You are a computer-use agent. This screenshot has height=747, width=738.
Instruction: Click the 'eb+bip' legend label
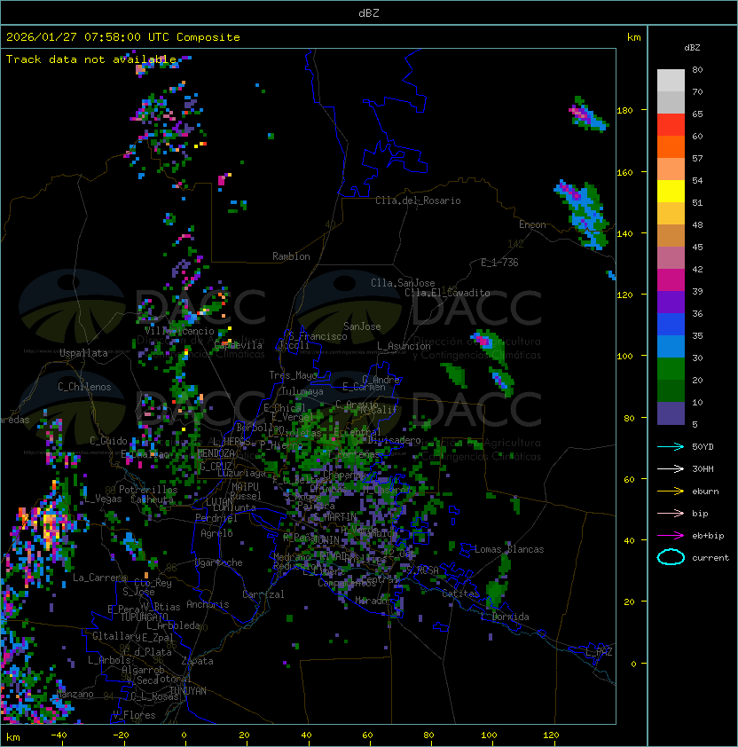coord(708,536)
